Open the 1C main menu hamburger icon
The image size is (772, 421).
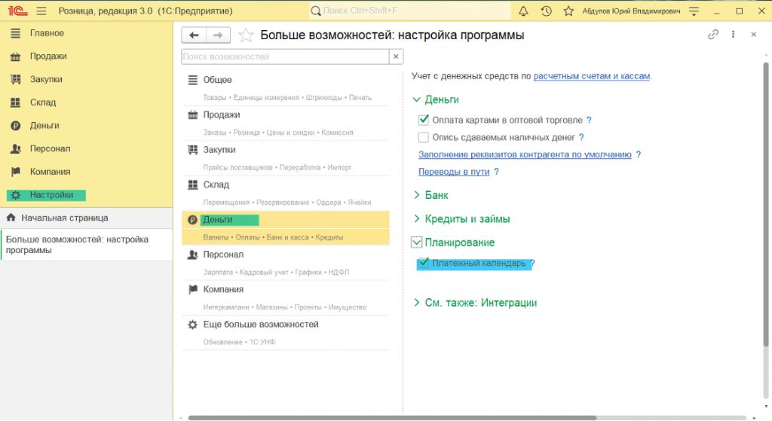tap(41, 11)
